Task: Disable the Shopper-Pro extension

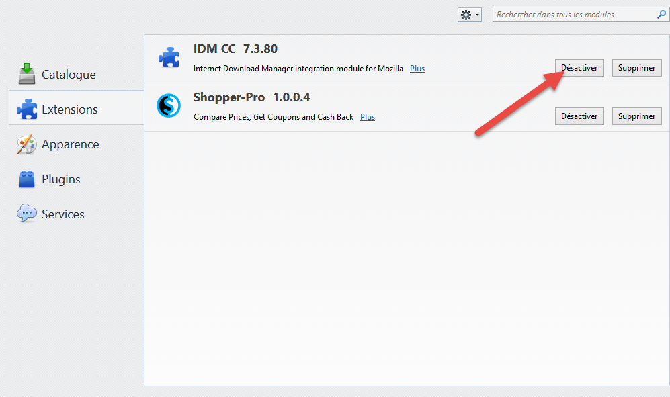Action: coord(579,116)
